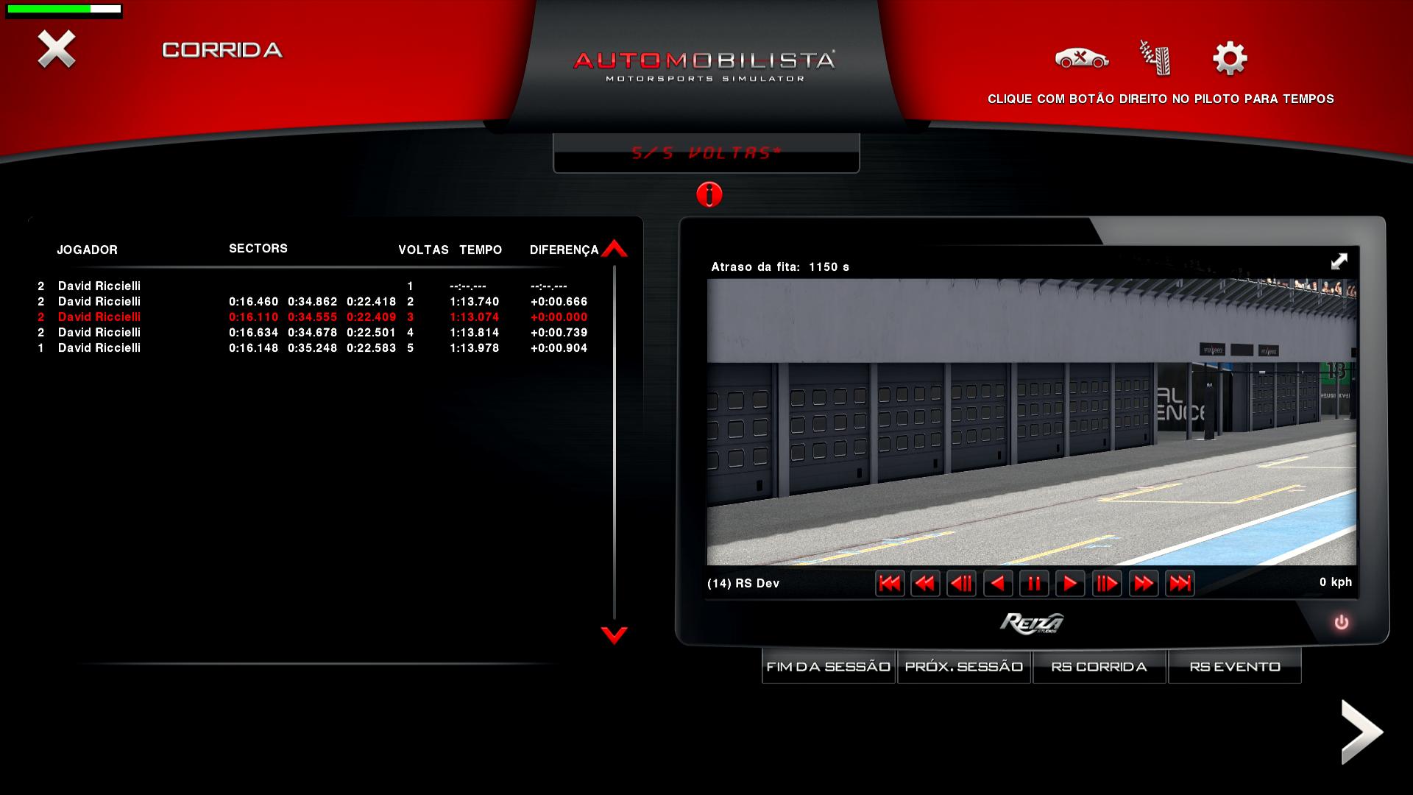Image resolution: width=1413 pixels, height=795 pixels.
Task: Click the RS Corrida button
Action: pyautogui.click(x=1099, y=666)
